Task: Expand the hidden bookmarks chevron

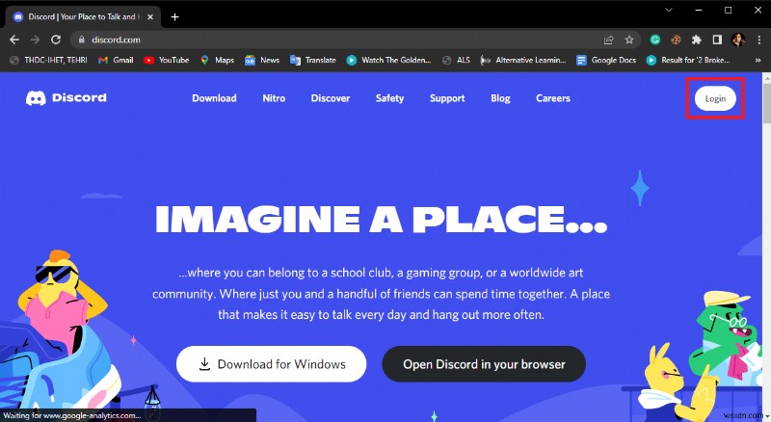Action: pyautogui.click(x=758, y=60)
